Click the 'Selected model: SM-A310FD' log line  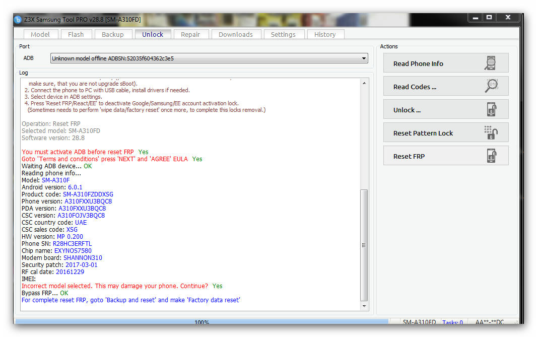61,131
